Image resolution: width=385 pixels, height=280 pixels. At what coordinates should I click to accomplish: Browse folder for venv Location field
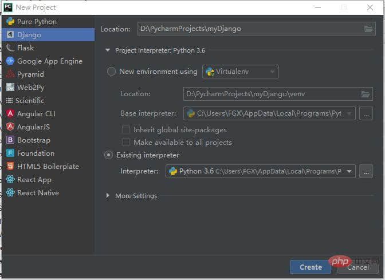pyautogui.click(x=366, y=94)
